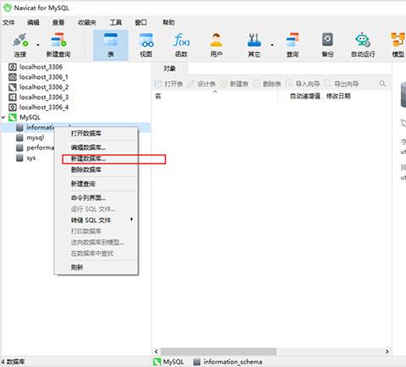This screenshot has height=367, width=406.
Task: Click the horizontal scrollbar right arrow
Action: click(387, 352)
